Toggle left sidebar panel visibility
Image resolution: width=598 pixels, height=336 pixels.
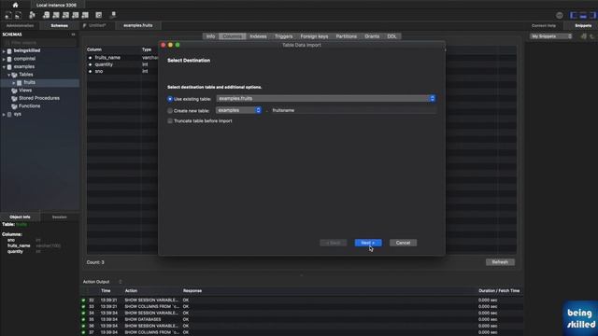pos(573,15)
